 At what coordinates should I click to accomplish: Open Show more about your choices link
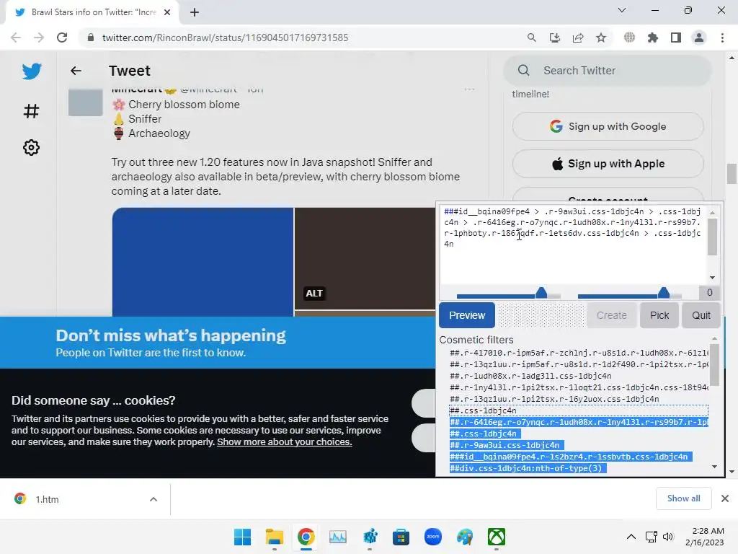pos(284,442)
